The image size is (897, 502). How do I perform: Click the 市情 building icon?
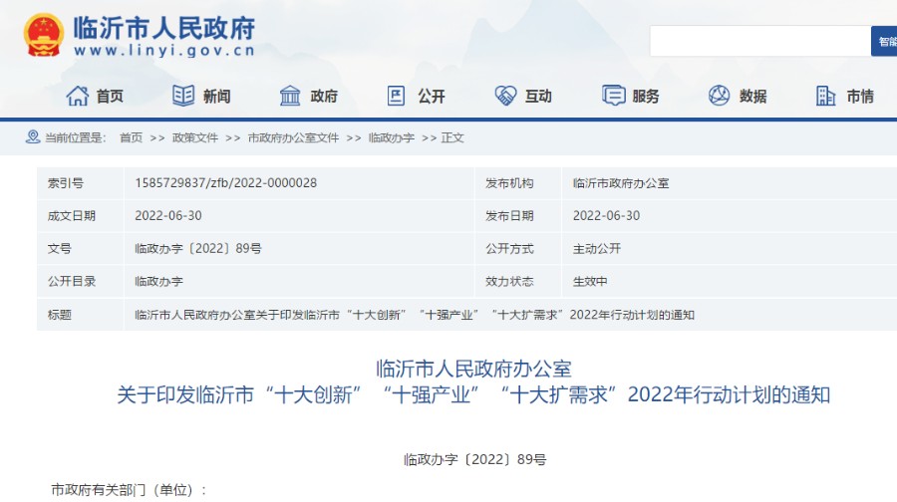click(x=825, y=96)
